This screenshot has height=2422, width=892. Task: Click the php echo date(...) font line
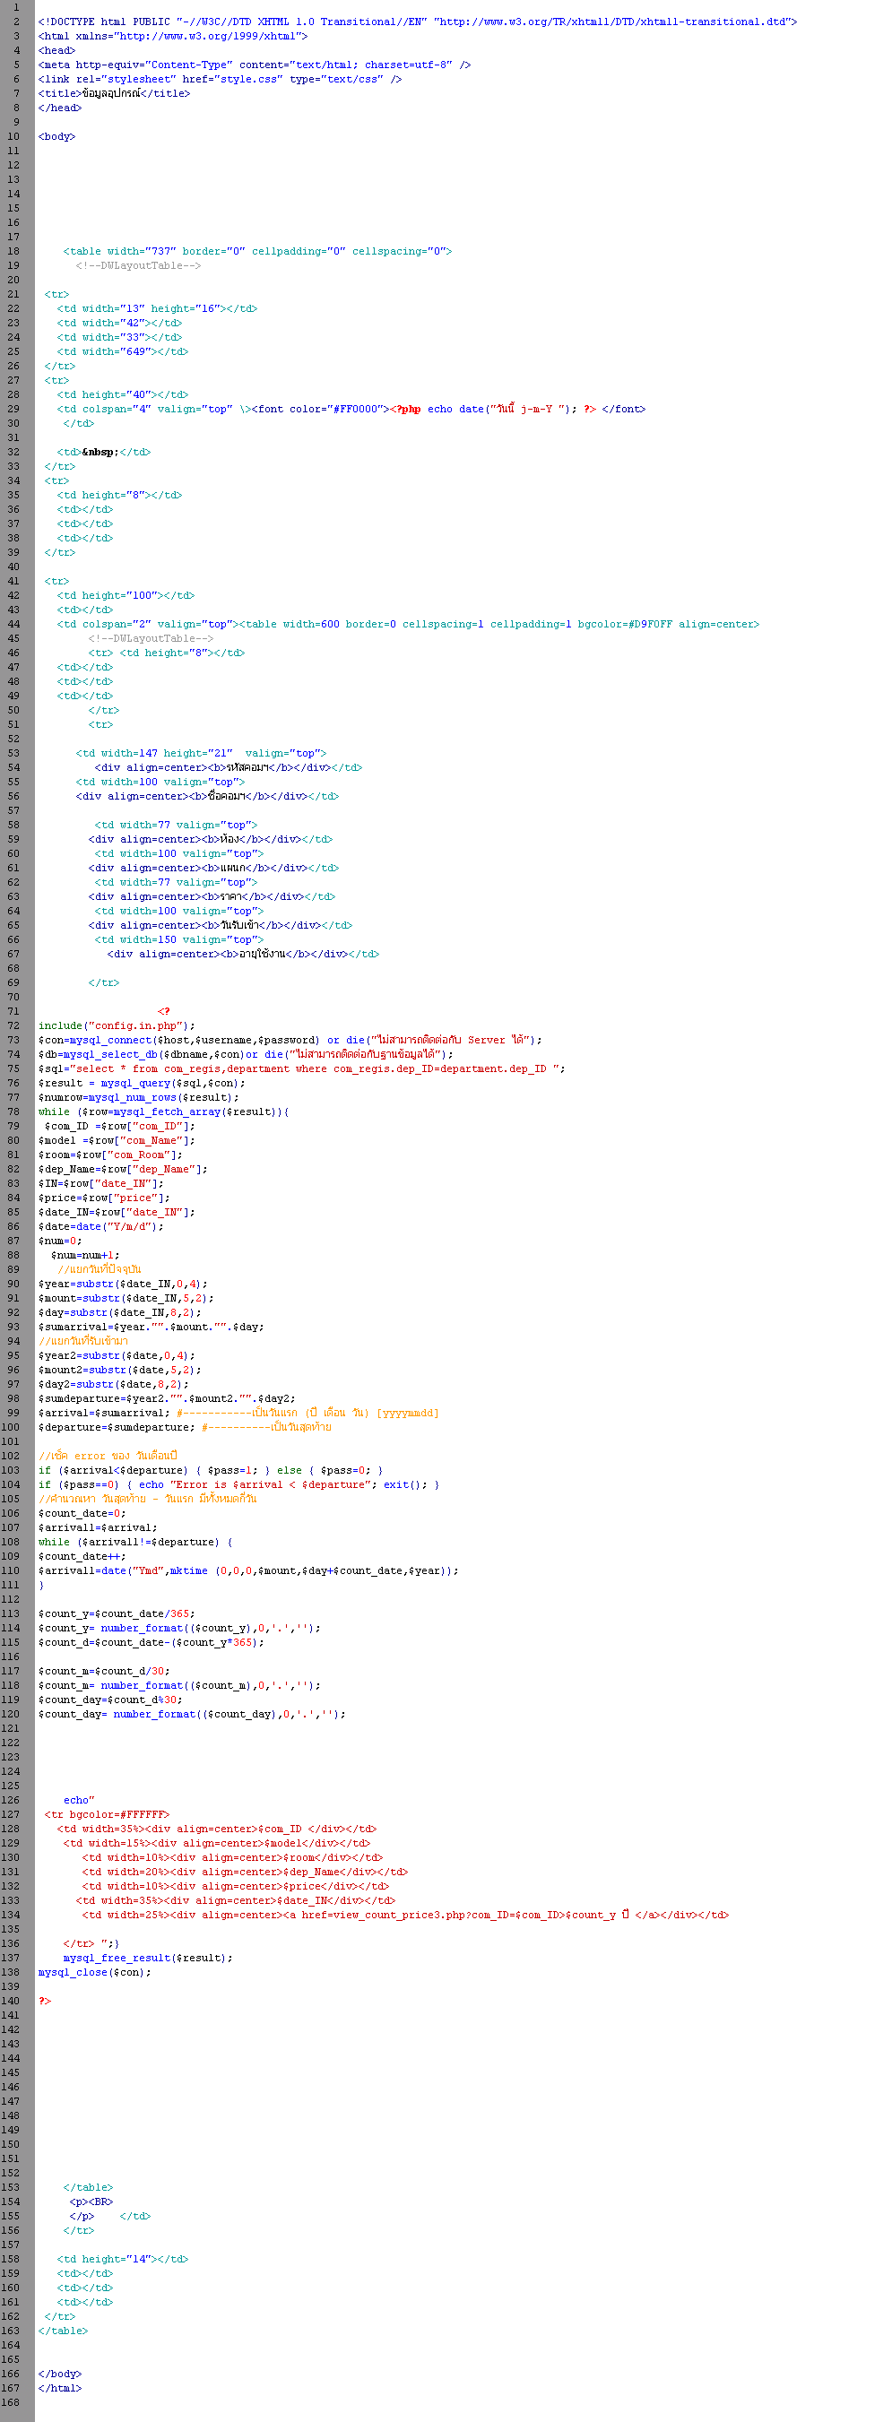(351, 409)
